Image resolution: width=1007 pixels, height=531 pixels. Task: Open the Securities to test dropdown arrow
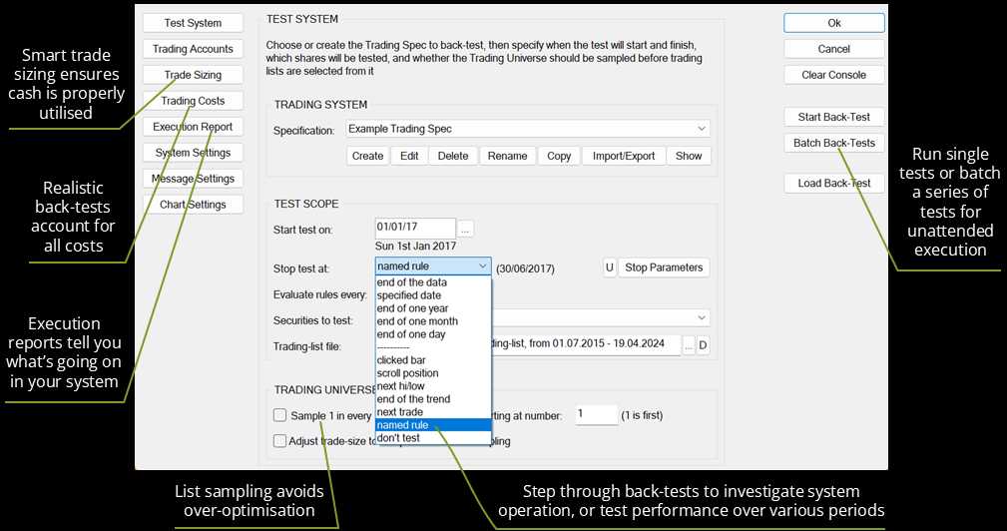pyautogui.click(x=702, y=318)
